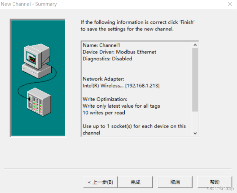Click 'Write only latest value for all tags'
The image size is (237, 193).
pyautogui.click(x=121, y=106)
